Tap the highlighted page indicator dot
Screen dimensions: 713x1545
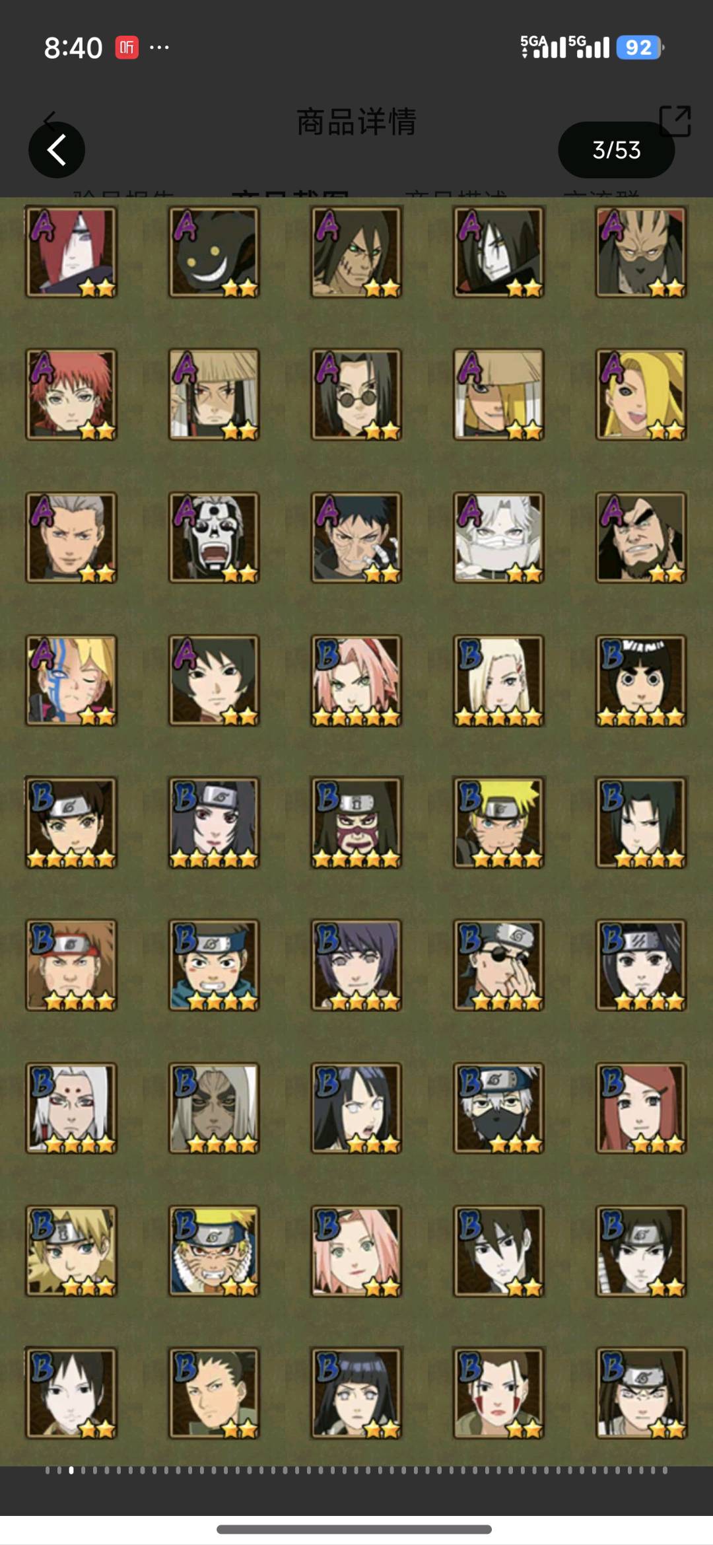click(71, 1470)
